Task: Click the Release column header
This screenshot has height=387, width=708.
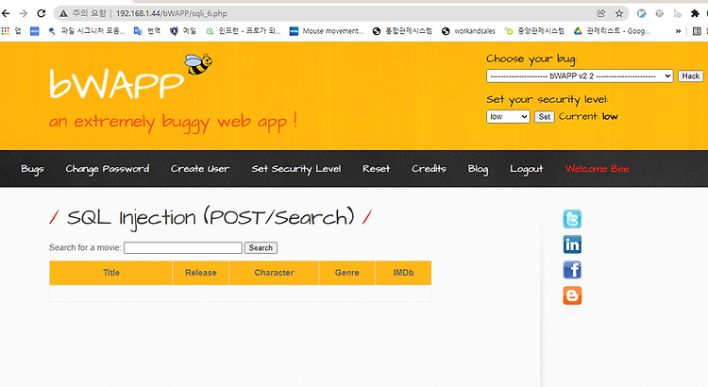Action: click(201, 273)
